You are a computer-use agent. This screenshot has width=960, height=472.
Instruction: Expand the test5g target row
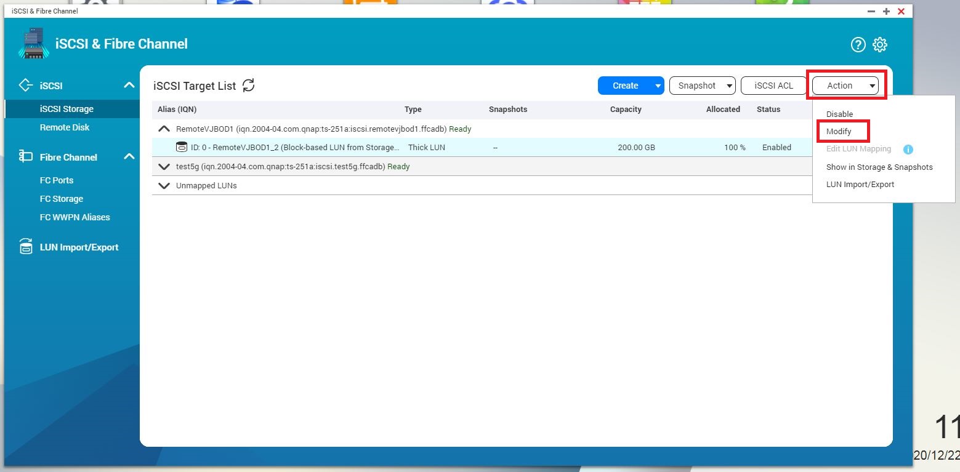[x=164, y=167]
